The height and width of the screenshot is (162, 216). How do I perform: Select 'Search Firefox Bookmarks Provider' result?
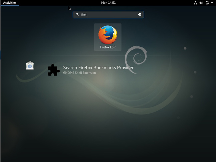click(x=98, y=67)
